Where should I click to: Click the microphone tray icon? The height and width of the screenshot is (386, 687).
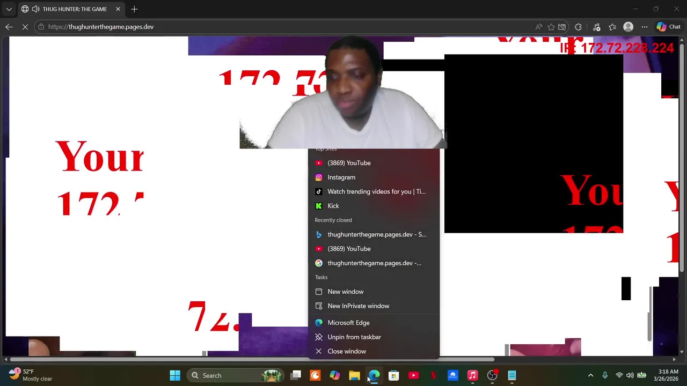coord(605,375)
